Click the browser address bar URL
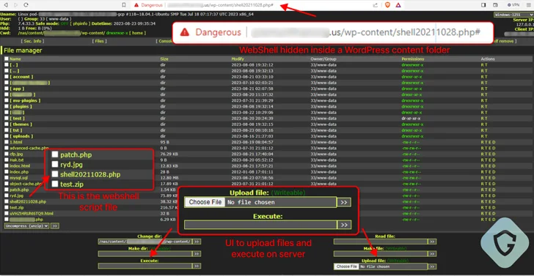The image size is (534, 276). pos(220,5)
